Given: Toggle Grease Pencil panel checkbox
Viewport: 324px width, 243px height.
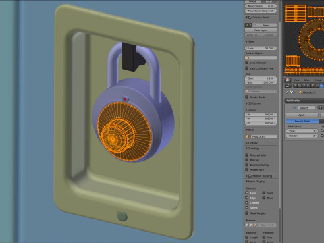Looking at the screenshot, I should pyautogui.click(x=250, y=18).
